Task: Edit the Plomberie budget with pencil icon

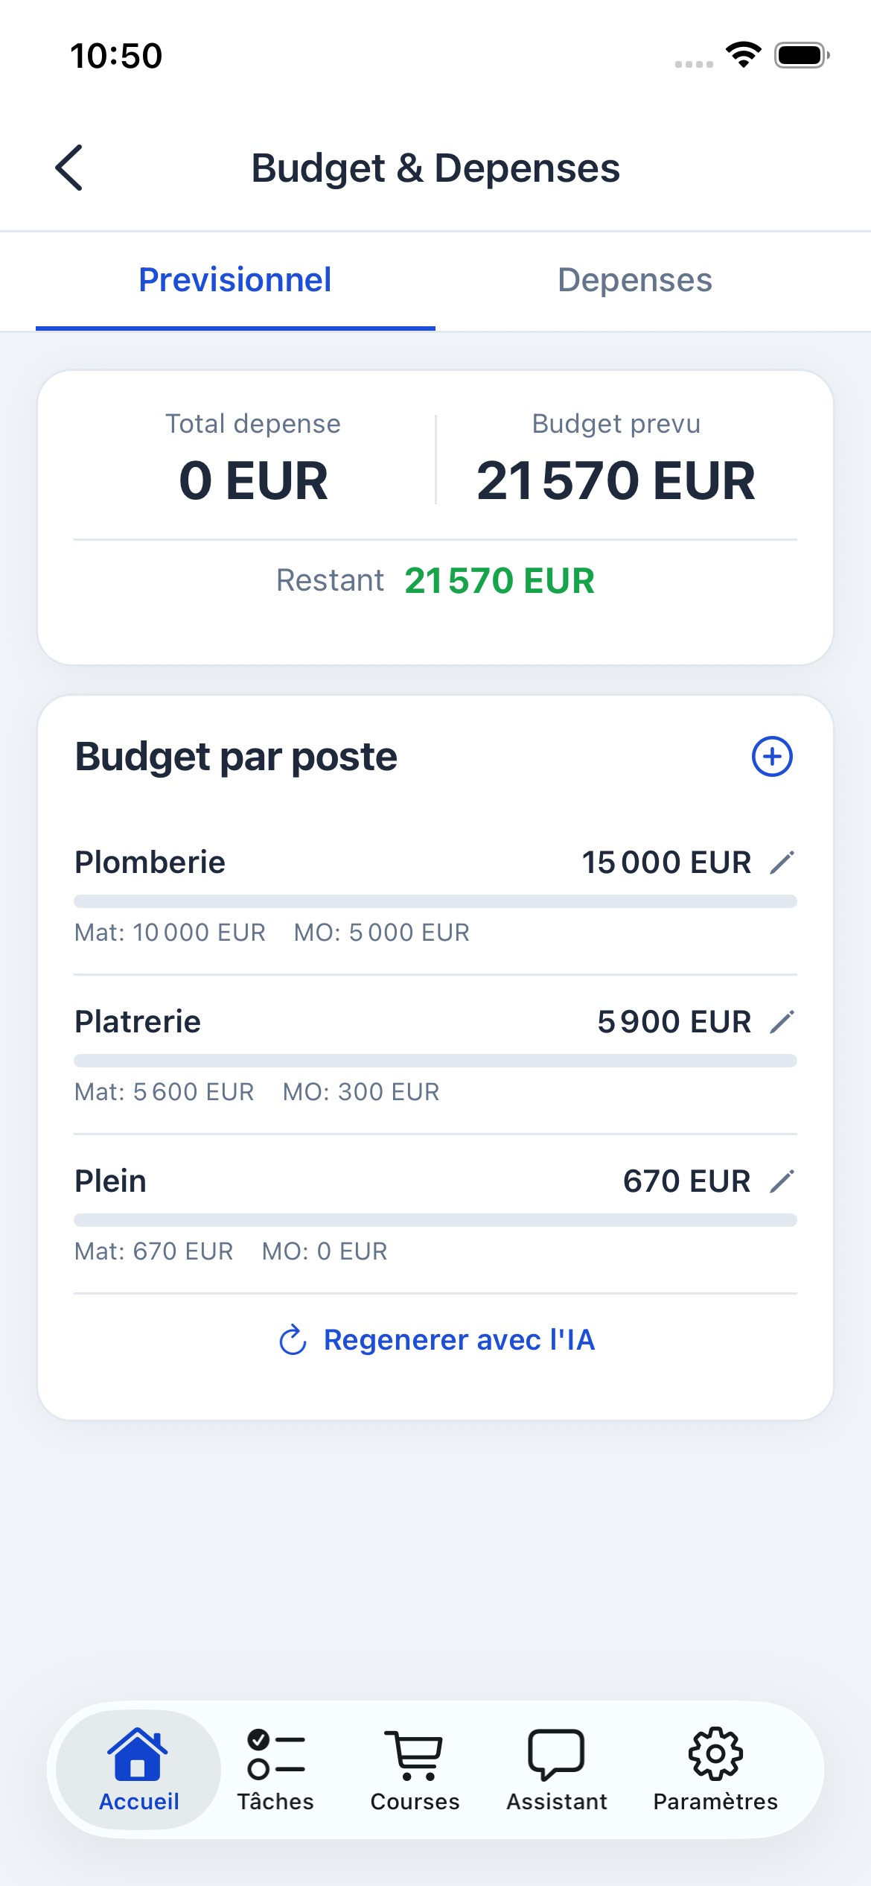Action: point(782,863)
